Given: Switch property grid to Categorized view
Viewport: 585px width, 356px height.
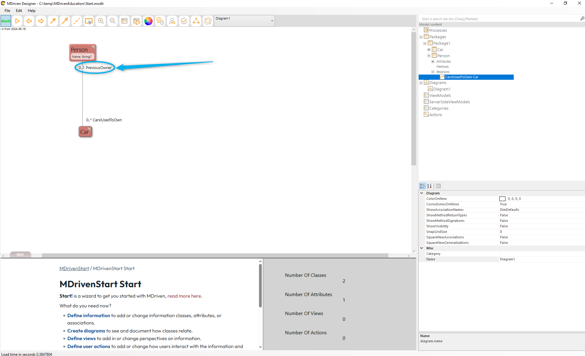Looking at the screenshot, I should (x=422, y=186).
